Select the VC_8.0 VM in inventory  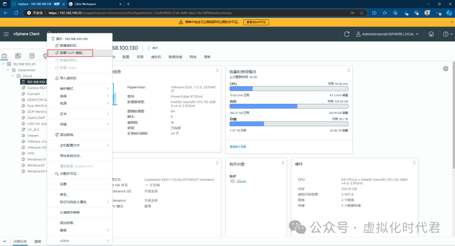click(33, 130)
